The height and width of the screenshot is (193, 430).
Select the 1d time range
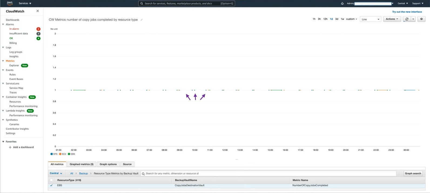[x=331, y=19]
